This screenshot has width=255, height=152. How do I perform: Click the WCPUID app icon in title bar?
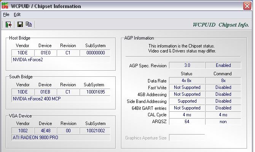(x=5, y=6)
